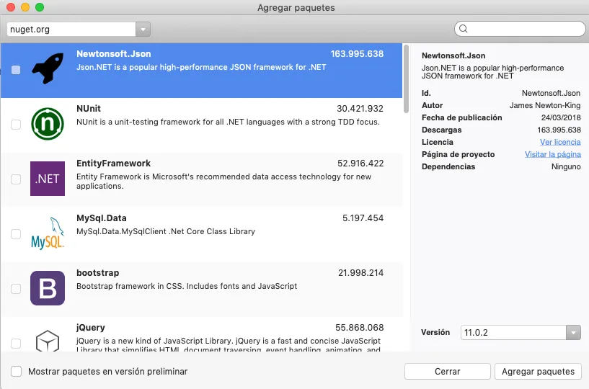
Task: Open the Visitar la página link
Action: coord(552,154)
